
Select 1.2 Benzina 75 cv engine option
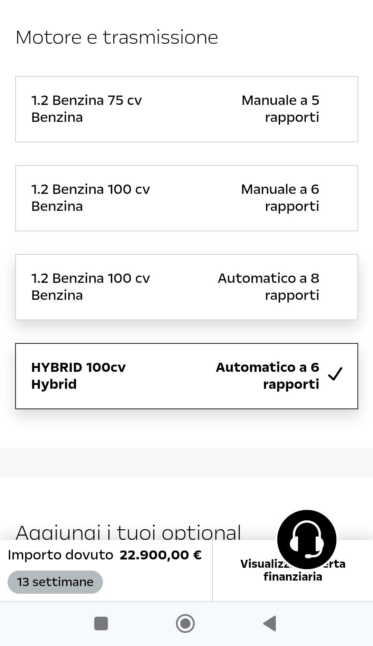(x=186, y=109)
